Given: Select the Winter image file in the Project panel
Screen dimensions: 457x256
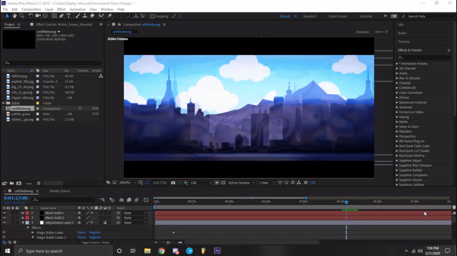Looking at the screenshot, I should click(22, 120).
